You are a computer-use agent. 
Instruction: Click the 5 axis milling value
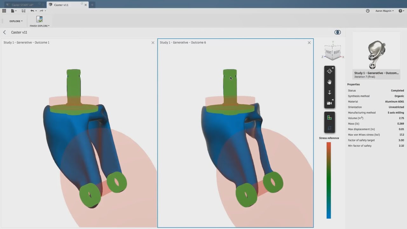[x=396, y=113]
